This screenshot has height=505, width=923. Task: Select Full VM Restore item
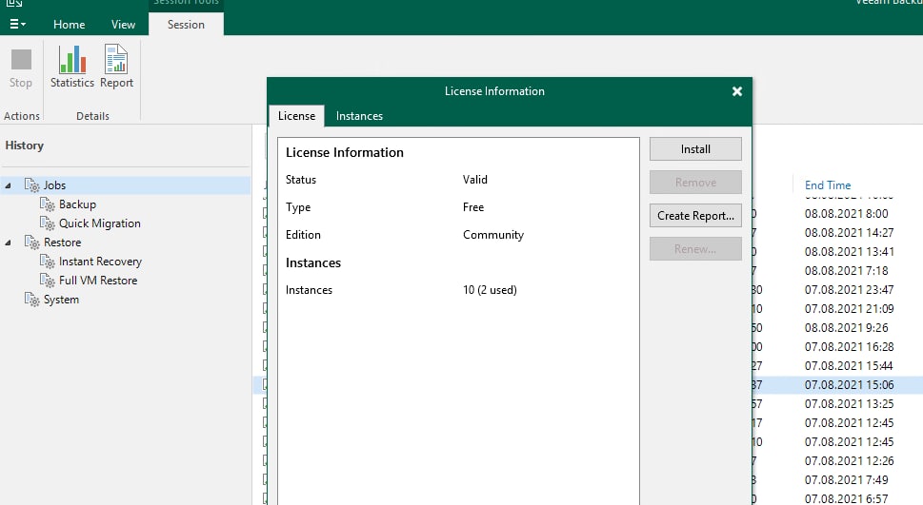pos(98,281)
